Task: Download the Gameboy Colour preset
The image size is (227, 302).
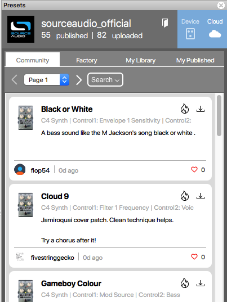Action: (201, 283)
